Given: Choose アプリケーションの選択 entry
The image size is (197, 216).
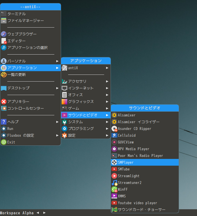Looking at the screenshot, I should [30, 48].
